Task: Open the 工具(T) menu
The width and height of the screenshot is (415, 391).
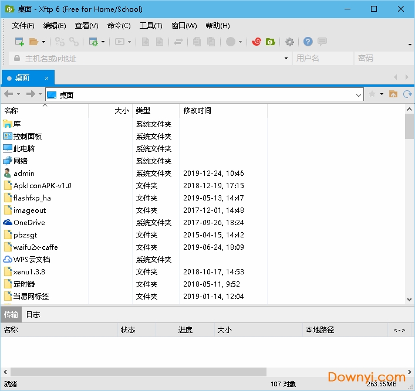Action: point(151,26)
